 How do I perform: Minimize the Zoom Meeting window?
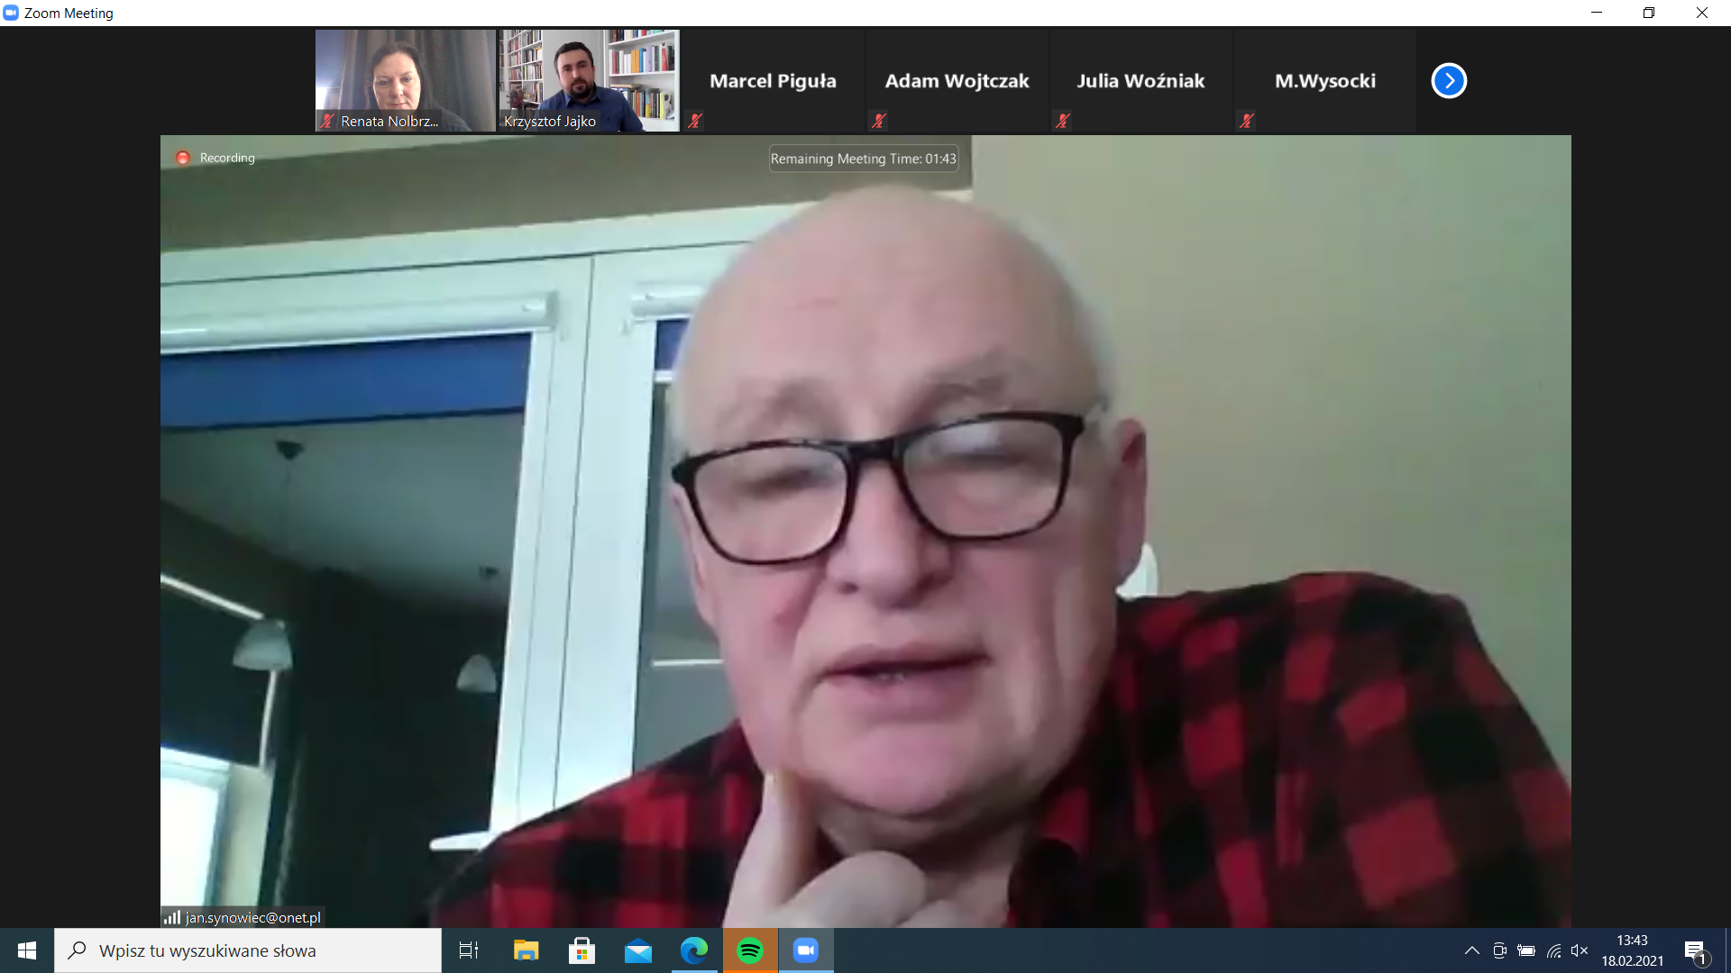pyautogui.click(x=1597, y=13)
